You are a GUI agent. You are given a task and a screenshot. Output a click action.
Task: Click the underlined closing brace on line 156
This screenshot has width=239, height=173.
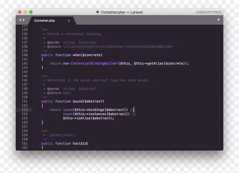(x=42, y=122)
